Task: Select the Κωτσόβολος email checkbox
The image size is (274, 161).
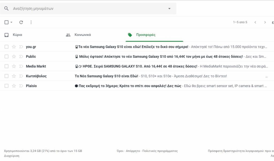Action: [6, 76]
